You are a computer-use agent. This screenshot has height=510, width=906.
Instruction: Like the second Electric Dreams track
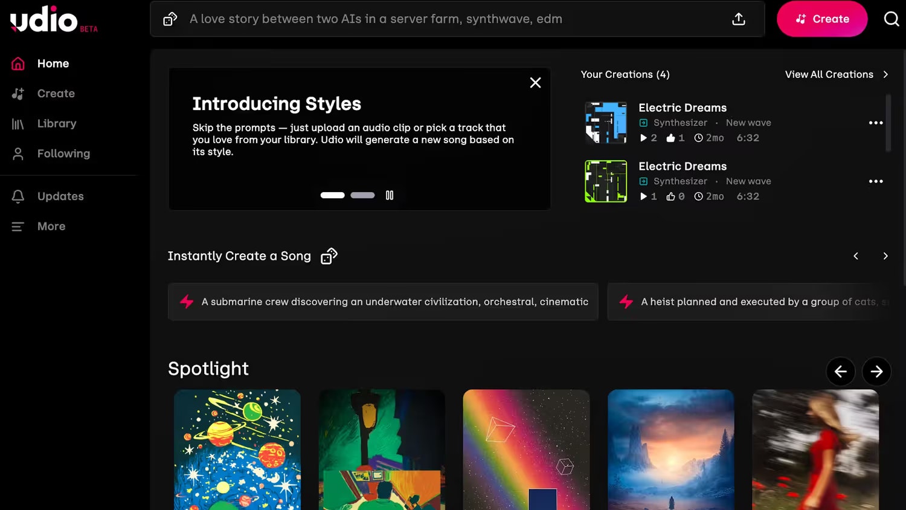tap(670, 196)
